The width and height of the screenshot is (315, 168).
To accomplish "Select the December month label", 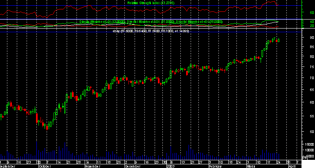I will point(133,166).
